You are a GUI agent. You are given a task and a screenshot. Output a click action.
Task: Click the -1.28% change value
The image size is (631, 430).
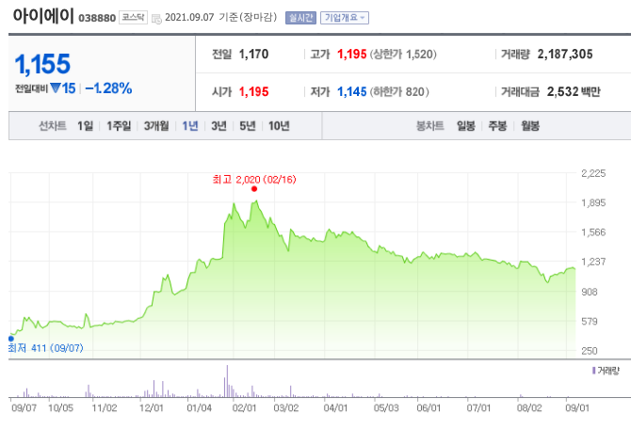tap(108, 88)
